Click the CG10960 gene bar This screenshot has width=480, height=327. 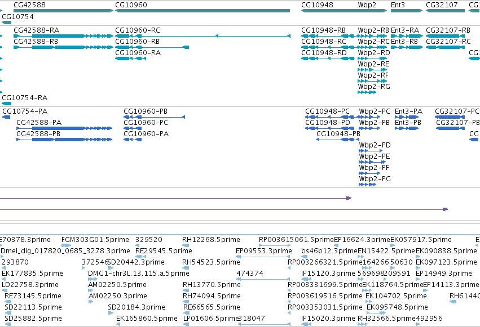202,11
